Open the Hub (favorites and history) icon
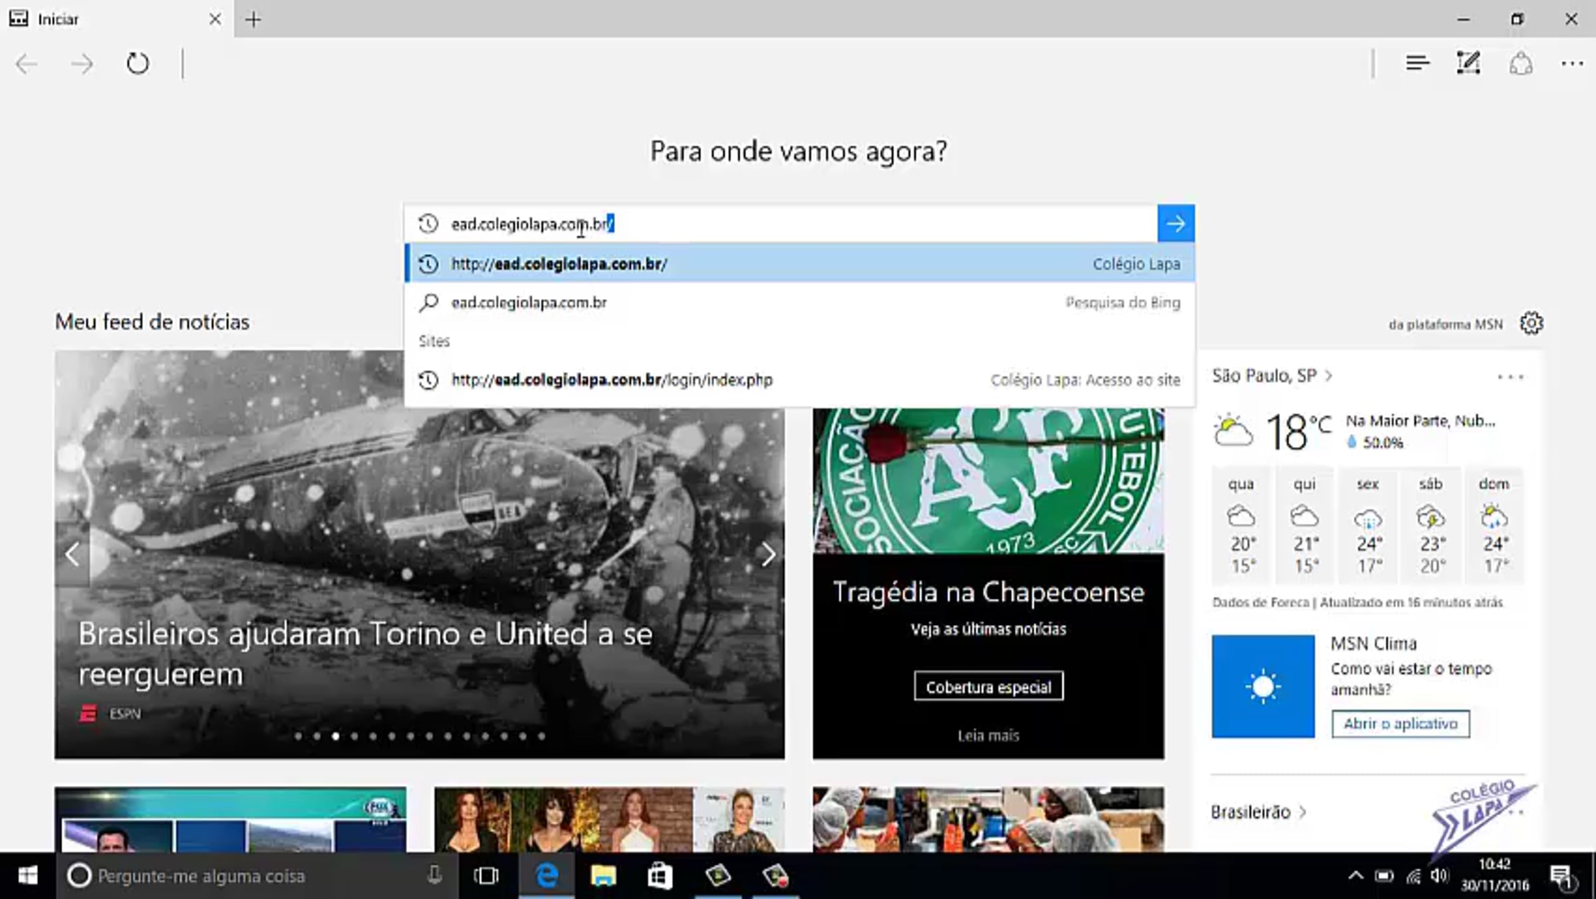 1417,63
